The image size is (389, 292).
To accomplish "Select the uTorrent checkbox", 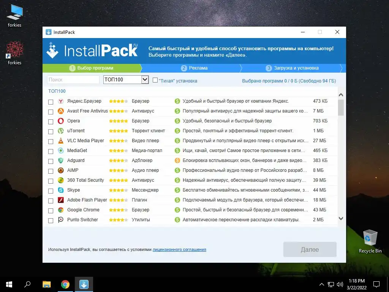I will pos(51,132).
